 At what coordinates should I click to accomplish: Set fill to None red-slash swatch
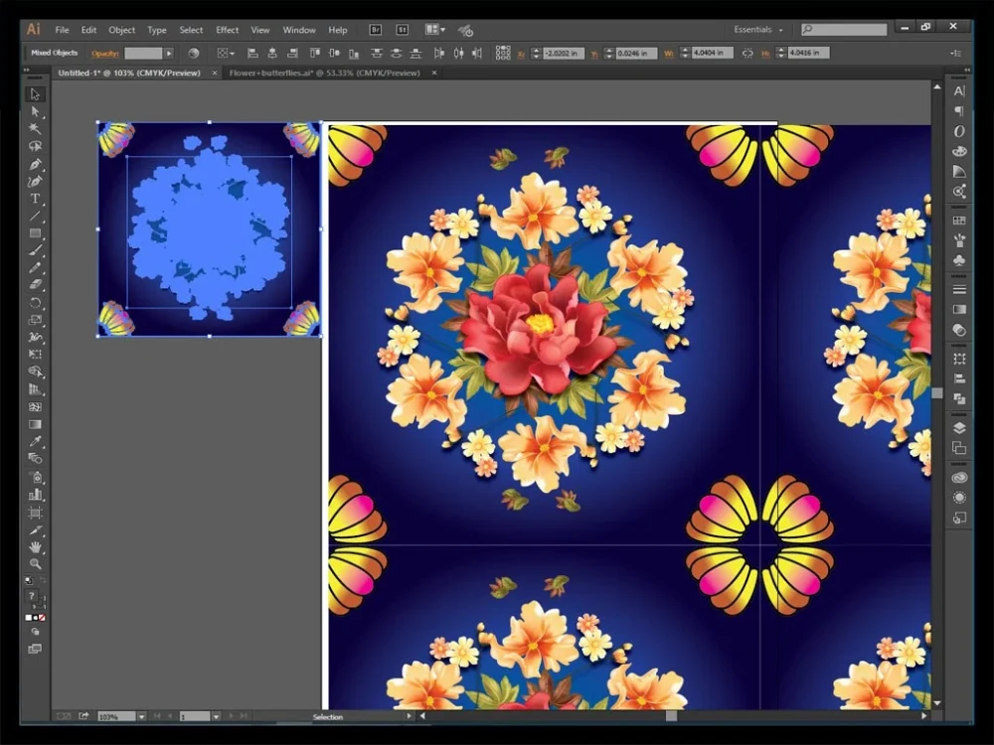click(43, 618)
